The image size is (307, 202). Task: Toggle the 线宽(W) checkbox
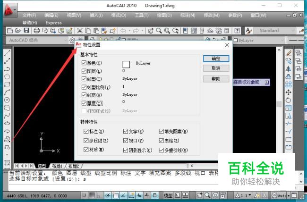tap(84, 95)
